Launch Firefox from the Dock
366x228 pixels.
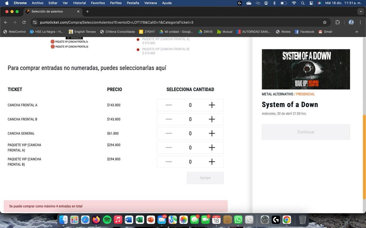[x=96, y=219]
